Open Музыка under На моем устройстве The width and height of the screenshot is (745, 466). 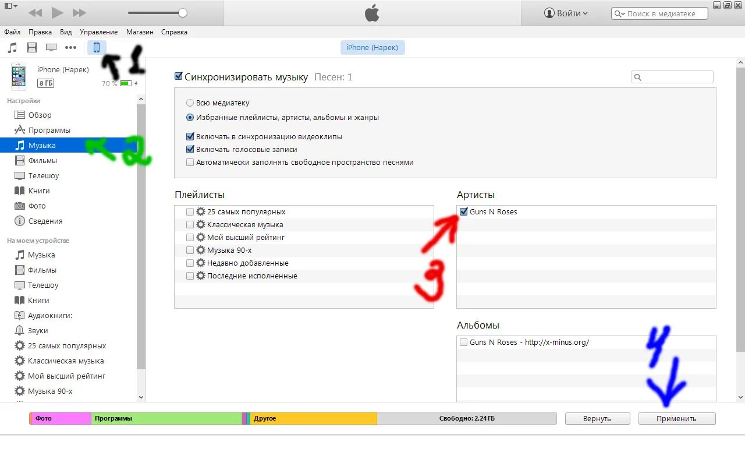pos(69,255)
